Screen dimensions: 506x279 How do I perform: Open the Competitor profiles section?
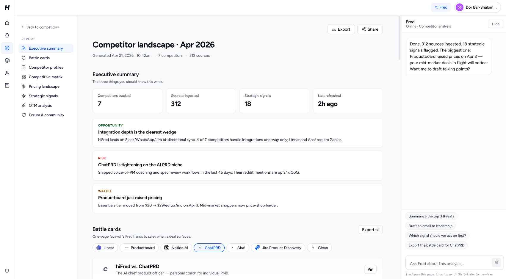pos(46,68)
